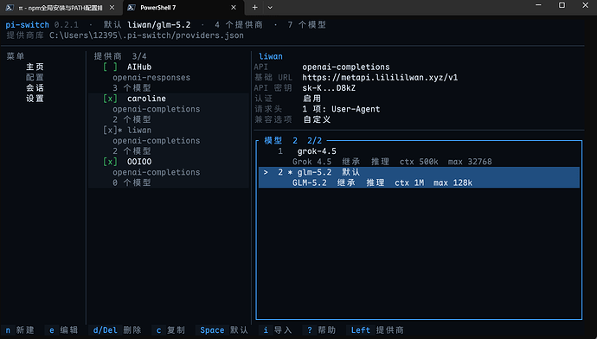This screenshot has width=597, height=339.
Task: Click the PowerShell icon on first tab
Action: click(10, 8)
